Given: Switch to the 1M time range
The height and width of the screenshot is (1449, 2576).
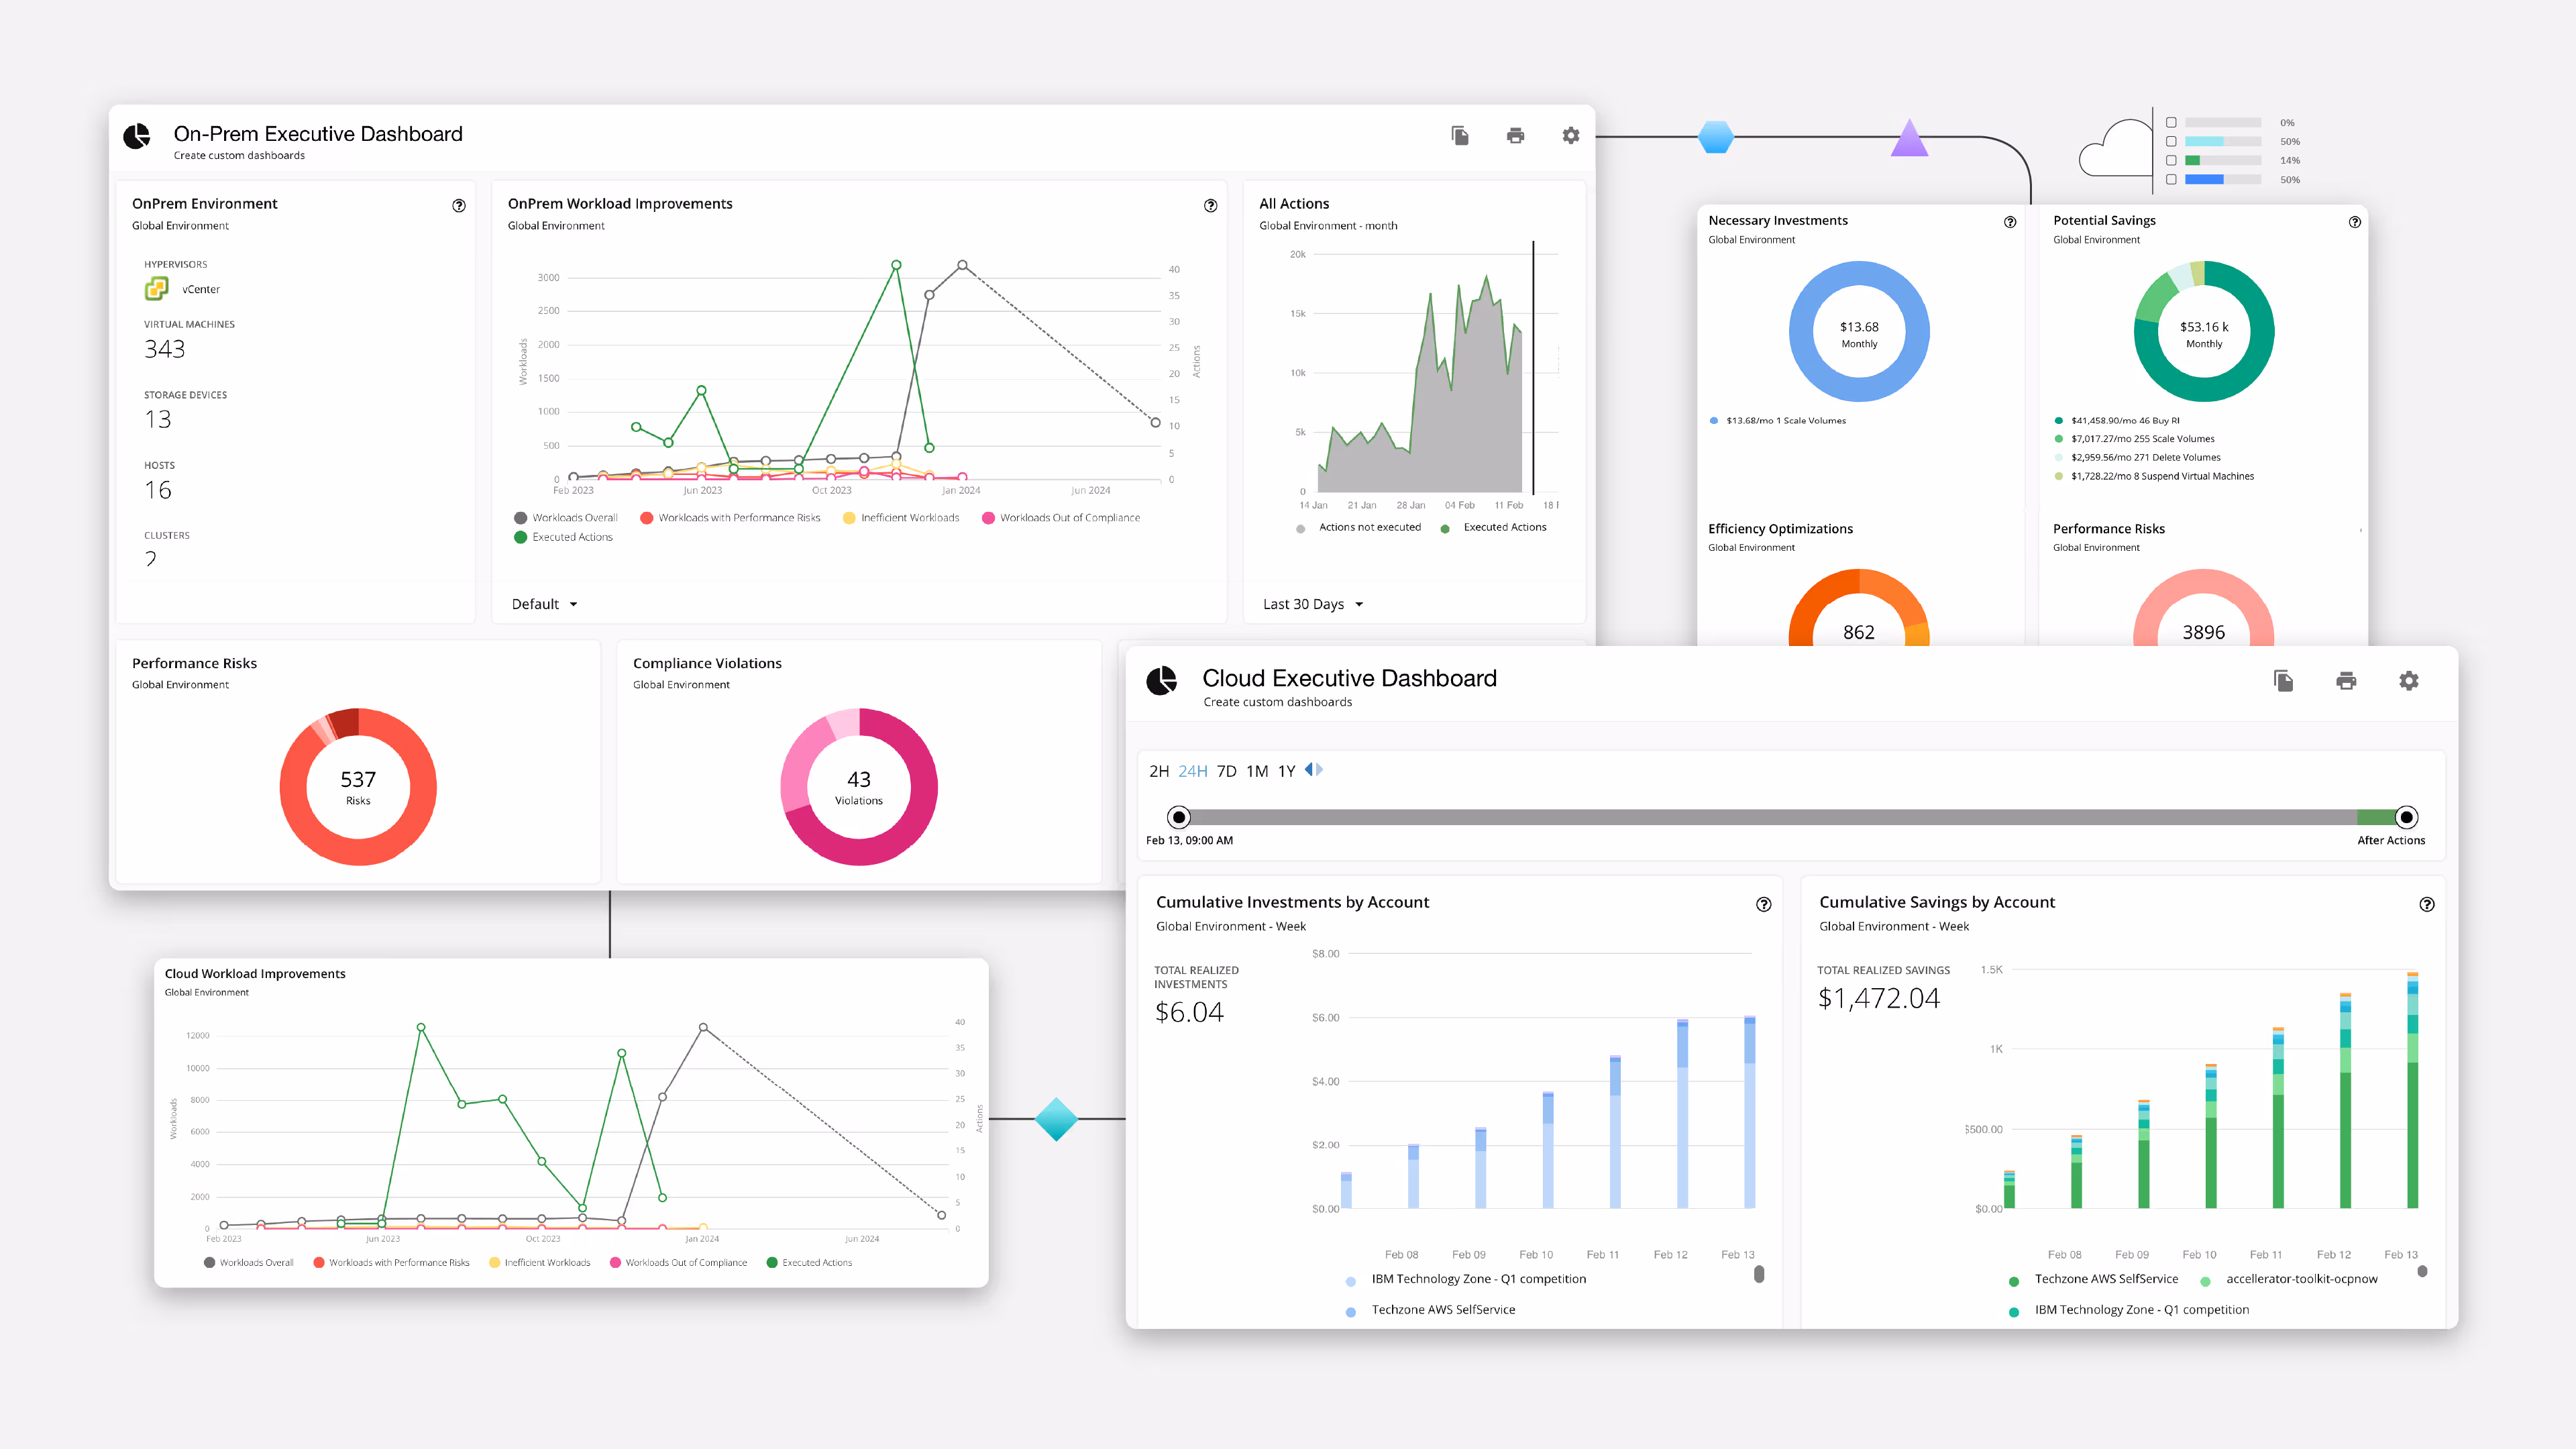Looking at the screenshot, I should click(x=1257, y=771).
